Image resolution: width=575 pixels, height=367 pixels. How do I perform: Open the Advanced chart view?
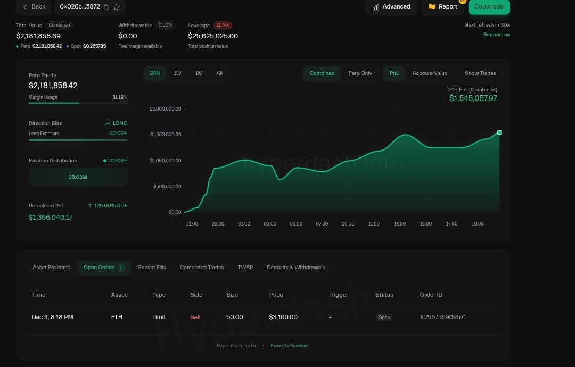click(x=391, y=6)
